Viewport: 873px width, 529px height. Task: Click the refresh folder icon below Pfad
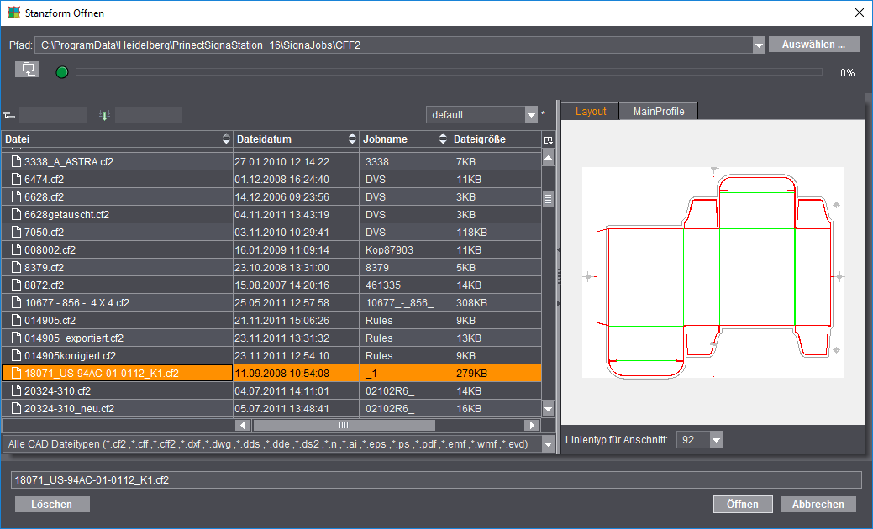(x=27, y=70)
